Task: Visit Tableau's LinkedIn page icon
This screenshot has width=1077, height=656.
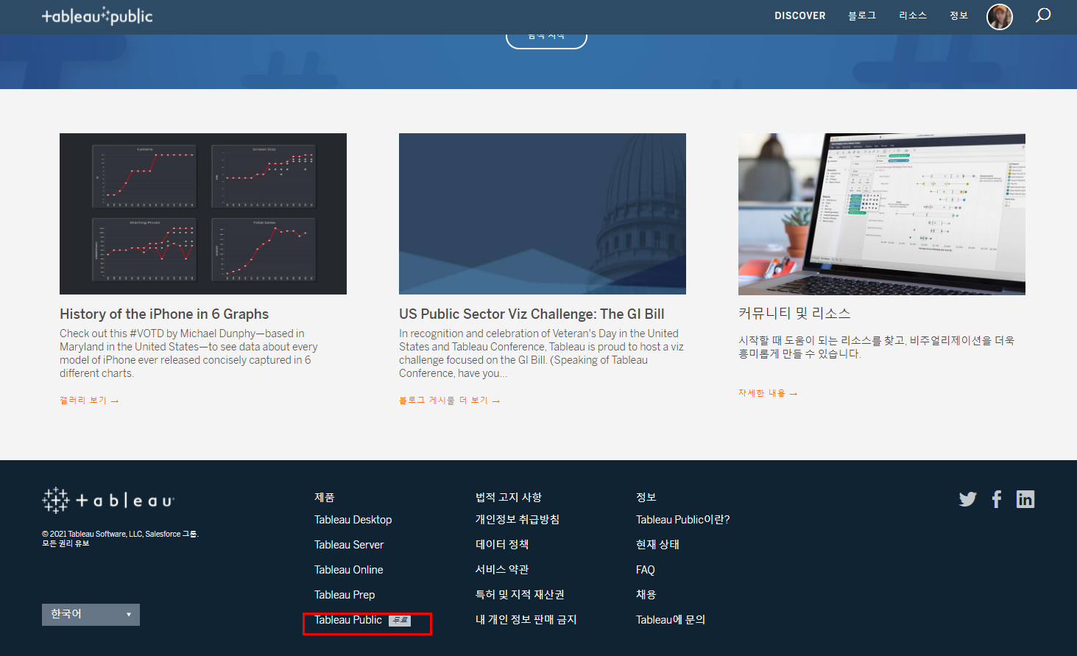Action: [x=1025, y=499]
